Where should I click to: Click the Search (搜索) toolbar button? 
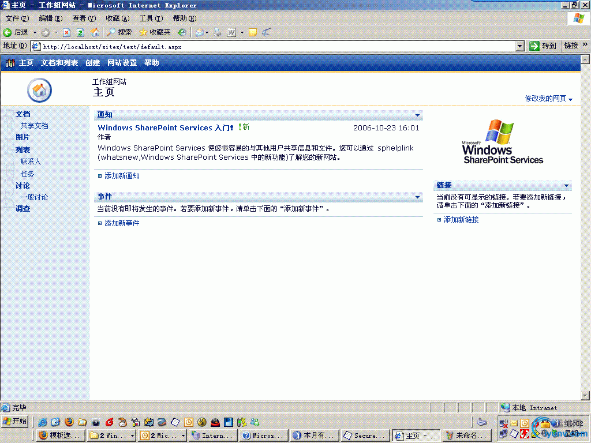tap(119, 32)
